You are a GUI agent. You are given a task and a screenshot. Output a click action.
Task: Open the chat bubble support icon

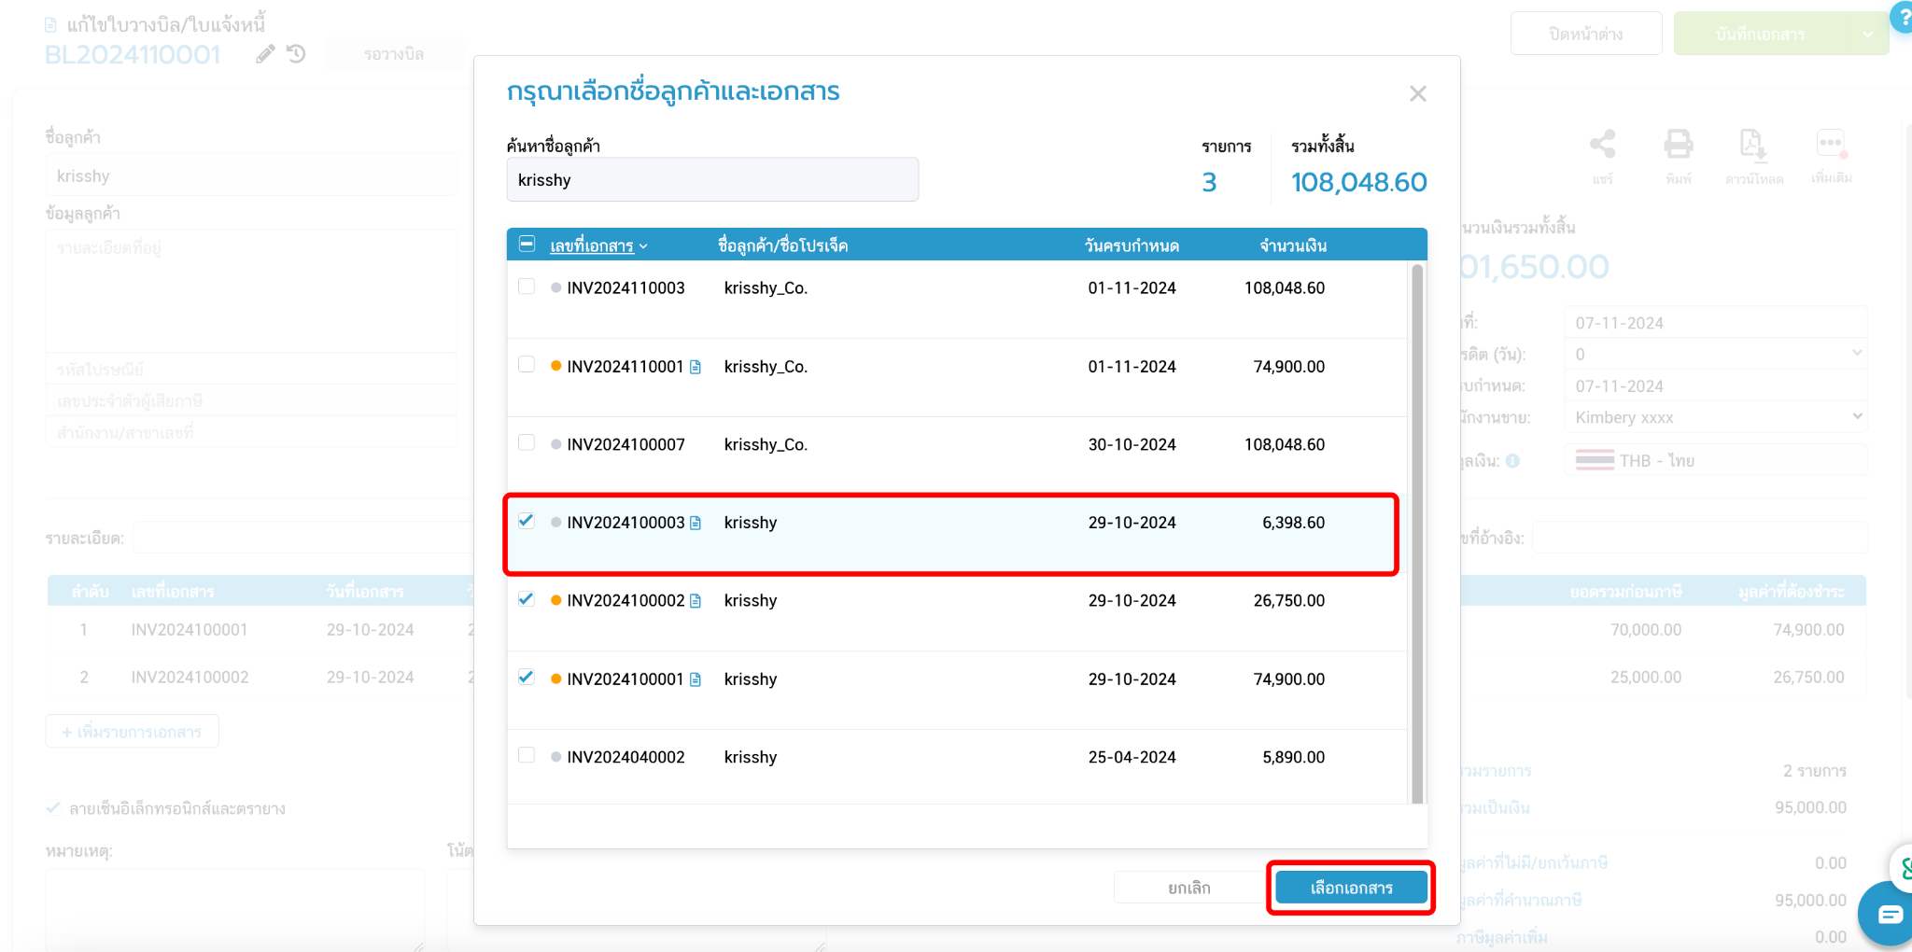(x=1888, y=914)
